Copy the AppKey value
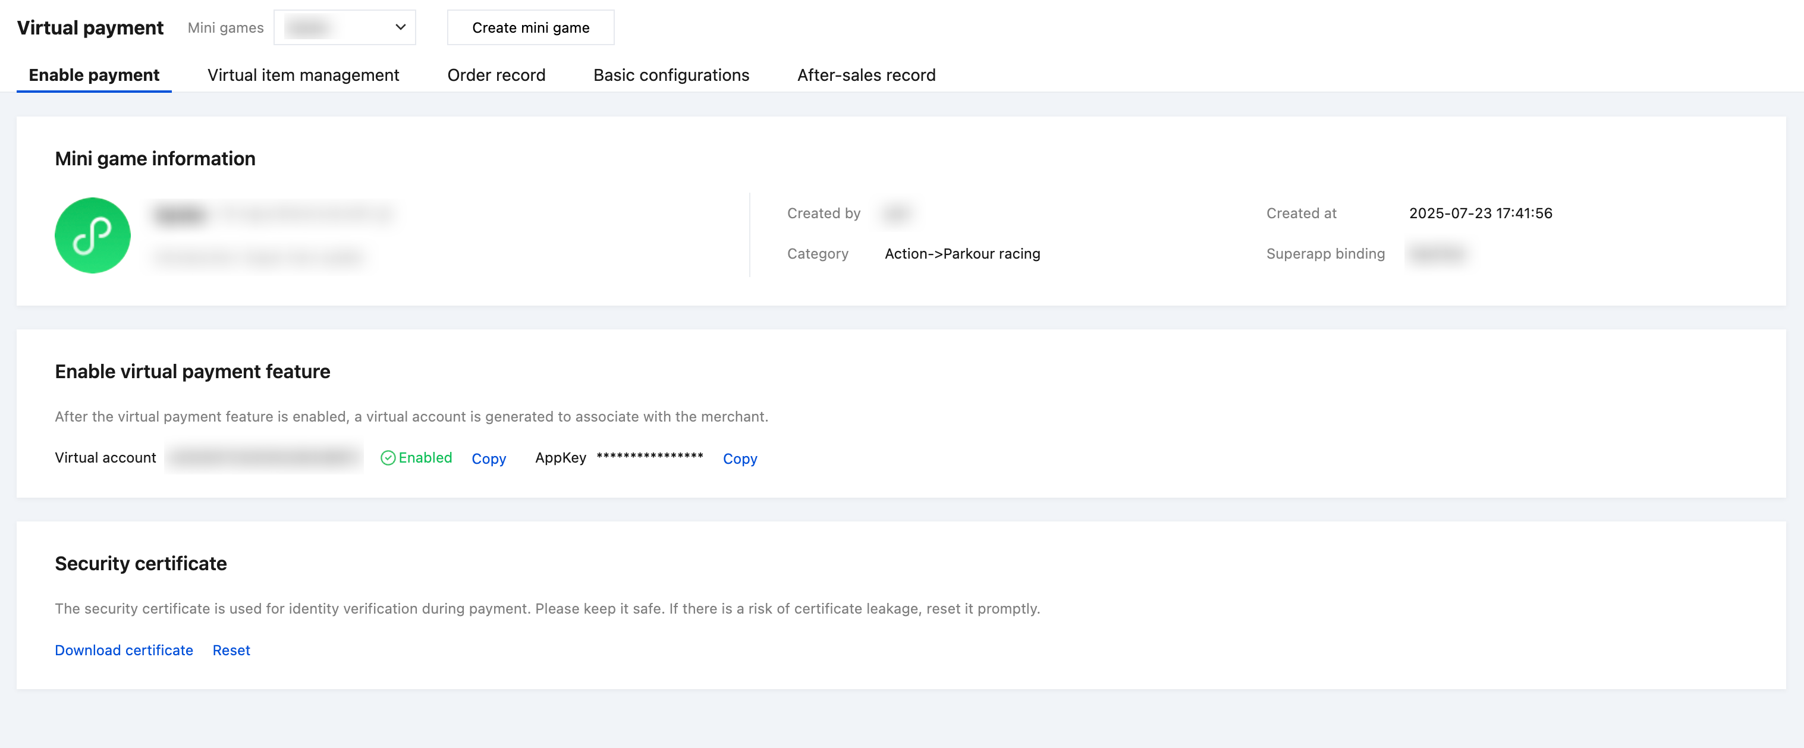 click(x=740, y=459)
